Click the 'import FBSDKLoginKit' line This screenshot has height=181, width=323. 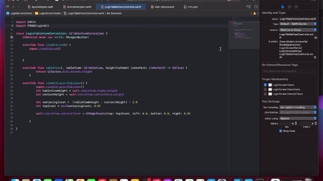(32, 26)
